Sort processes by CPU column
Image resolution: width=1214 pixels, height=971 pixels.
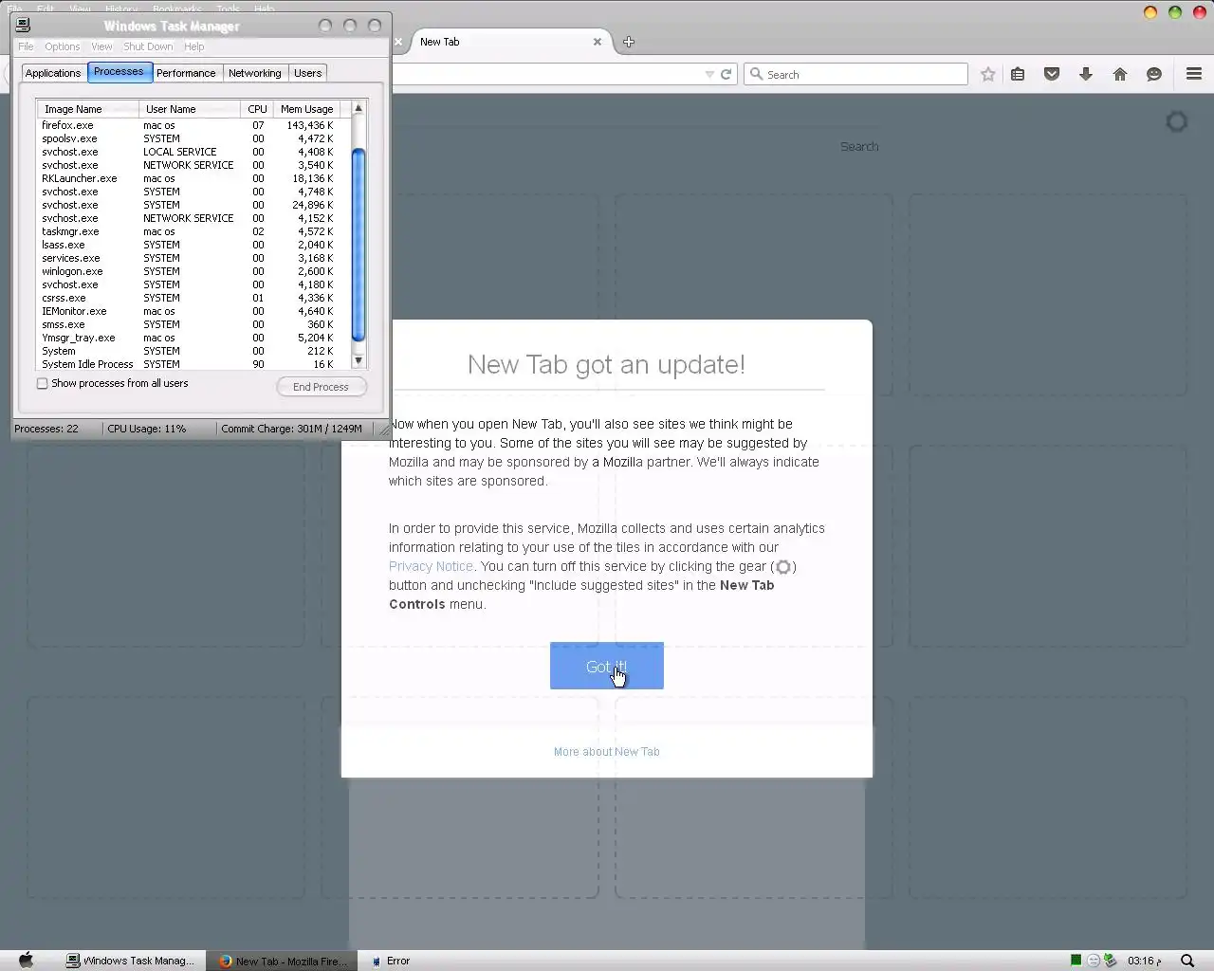(256, 109)
